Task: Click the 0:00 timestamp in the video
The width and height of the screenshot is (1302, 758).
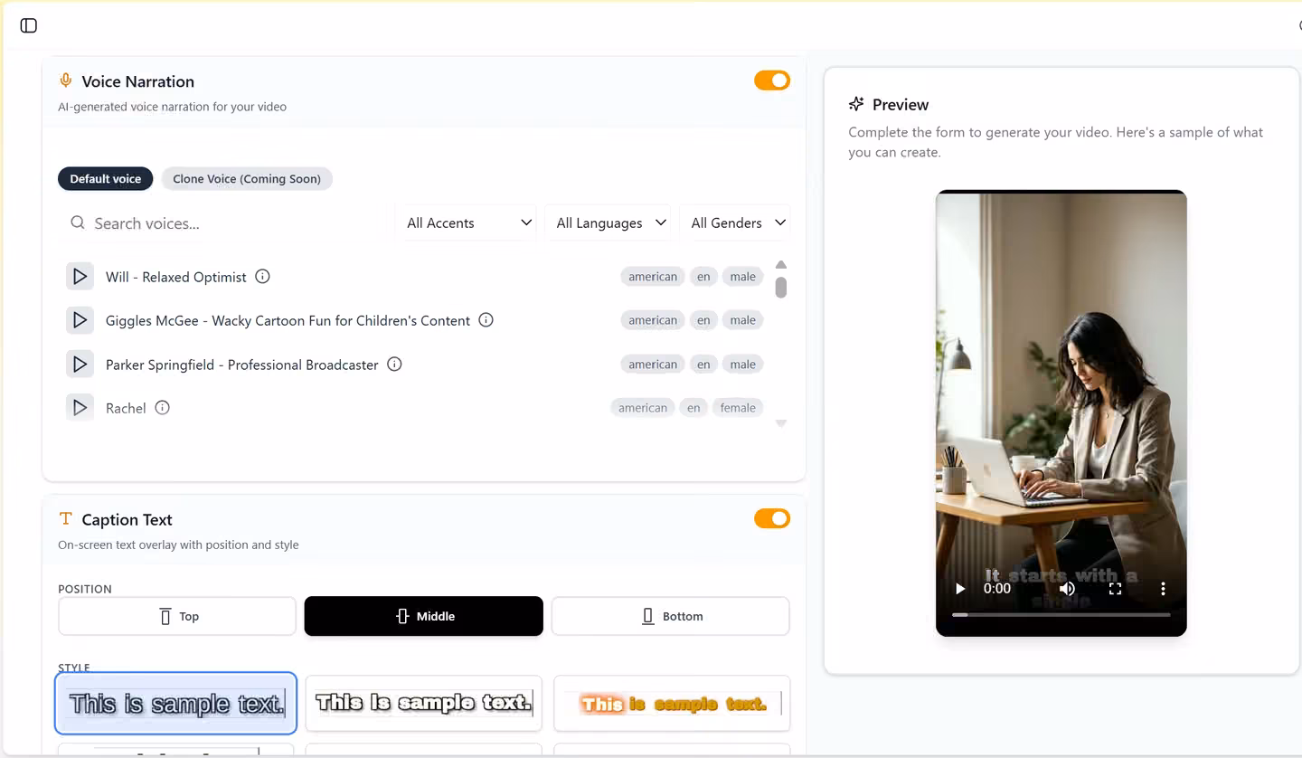Action: coord(997,589)
